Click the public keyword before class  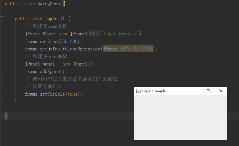12,4
